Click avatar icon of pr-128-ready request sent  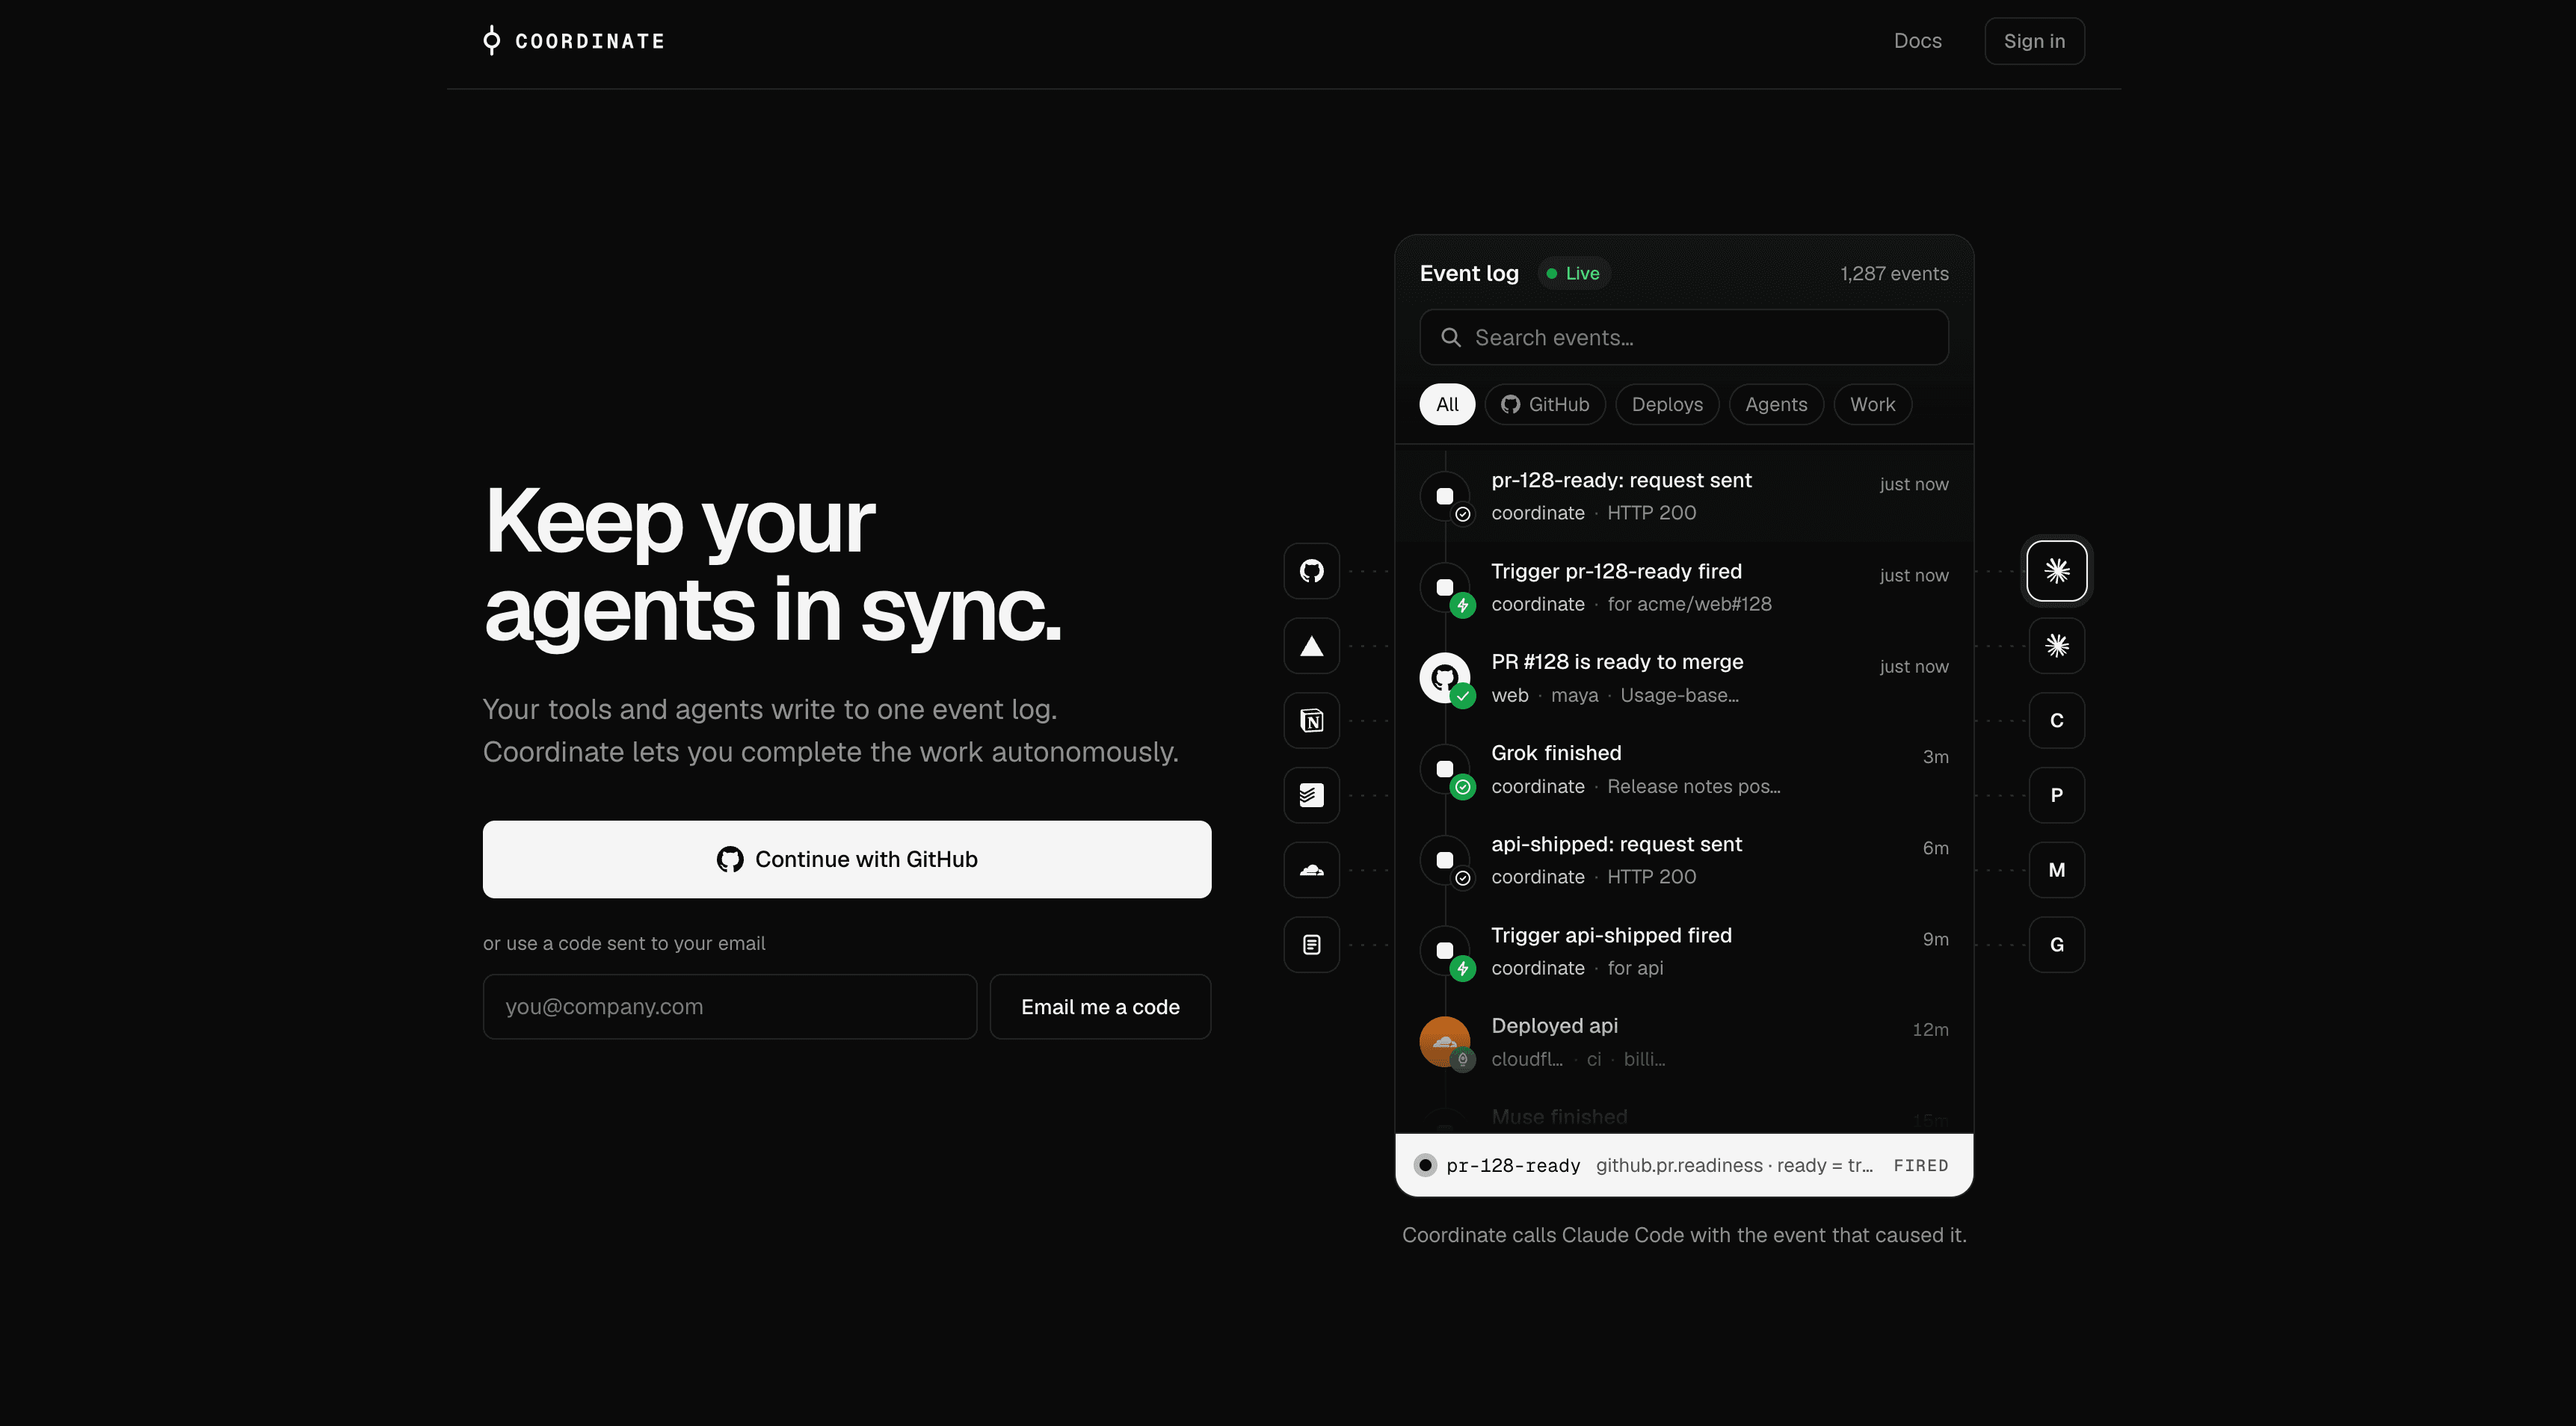point(1444,496)
